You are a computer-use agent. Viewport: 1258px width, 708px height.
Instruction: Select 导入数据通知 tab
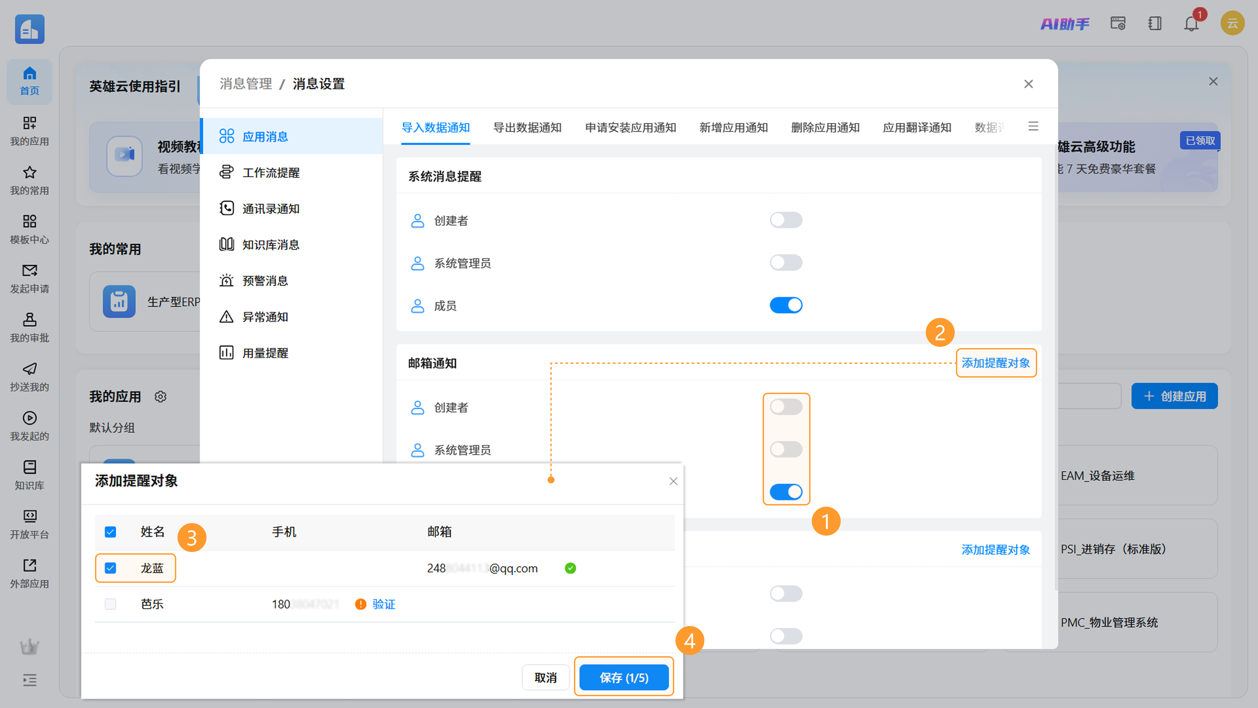(435, 128)
